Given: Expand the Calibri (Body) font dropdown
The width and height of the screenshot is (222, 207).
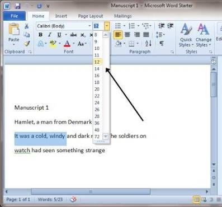Looking at the screenshot, I should coord(89,26).
